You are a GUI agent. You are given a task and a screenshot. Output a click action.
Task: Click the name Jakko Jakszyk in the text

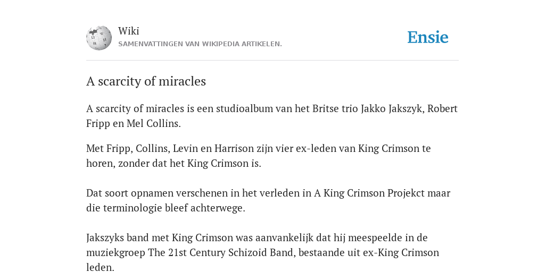tap(391, 109)
